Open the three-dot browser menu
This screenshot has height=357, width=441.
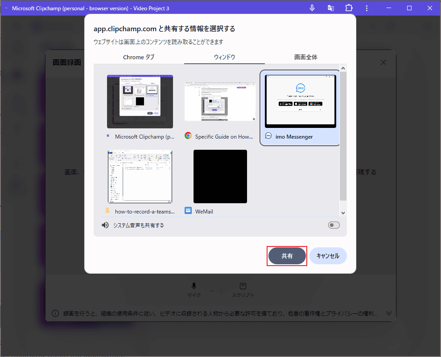(x=367, y=8)
